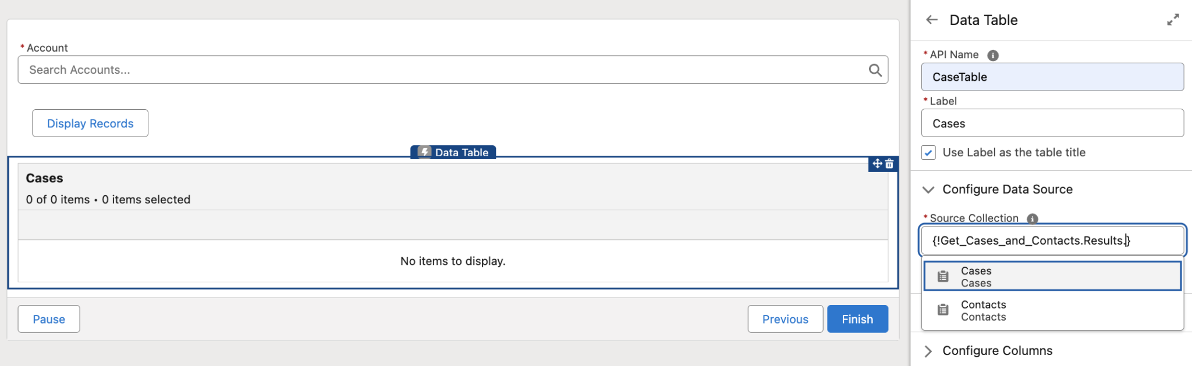The width and height of the screenshot is (1192, 366).
Task: Click the info icon beside API Name
Action: coord(994,55)
